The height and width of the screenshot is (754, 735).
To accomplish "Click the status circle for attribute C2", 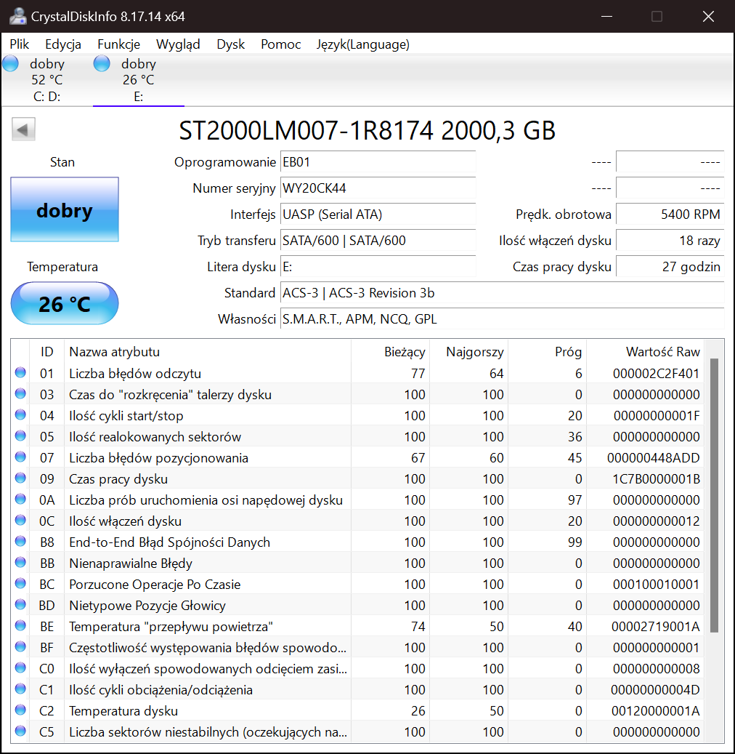I will [20, 710].
